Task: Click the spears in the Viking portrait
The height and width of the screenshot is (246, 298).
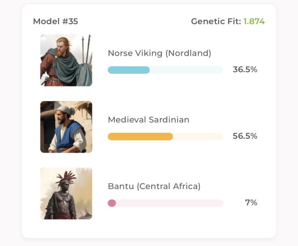Action: coord(87,49)
